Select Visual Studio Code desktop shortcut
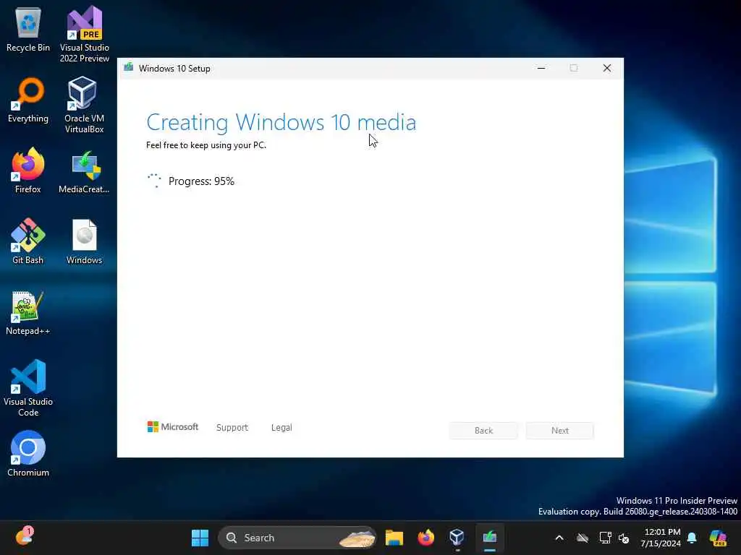Screen dimensions: 741x555 28,388
